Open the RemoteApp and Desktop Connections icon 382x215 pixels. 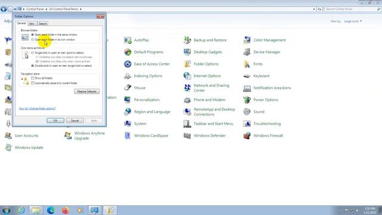[187, 112]
